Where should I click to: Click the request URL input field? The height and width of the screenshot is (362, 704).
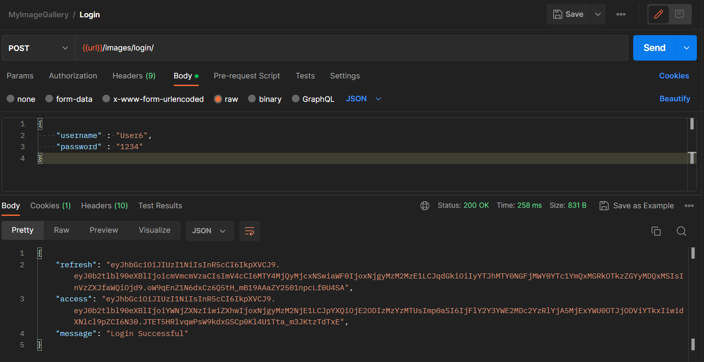[x=351, y=48]
